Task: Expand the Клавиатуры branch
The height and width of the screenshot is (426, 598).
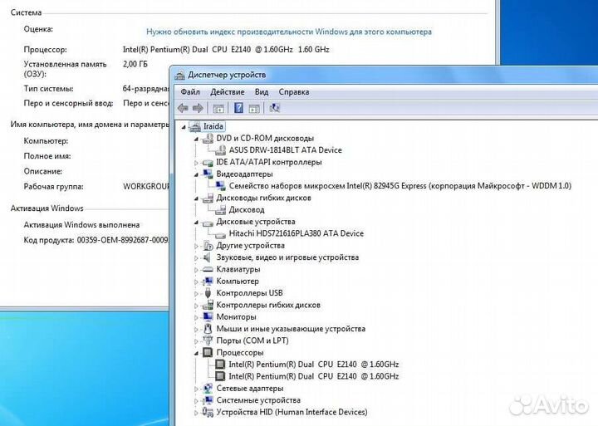Action: coord(196,270)
